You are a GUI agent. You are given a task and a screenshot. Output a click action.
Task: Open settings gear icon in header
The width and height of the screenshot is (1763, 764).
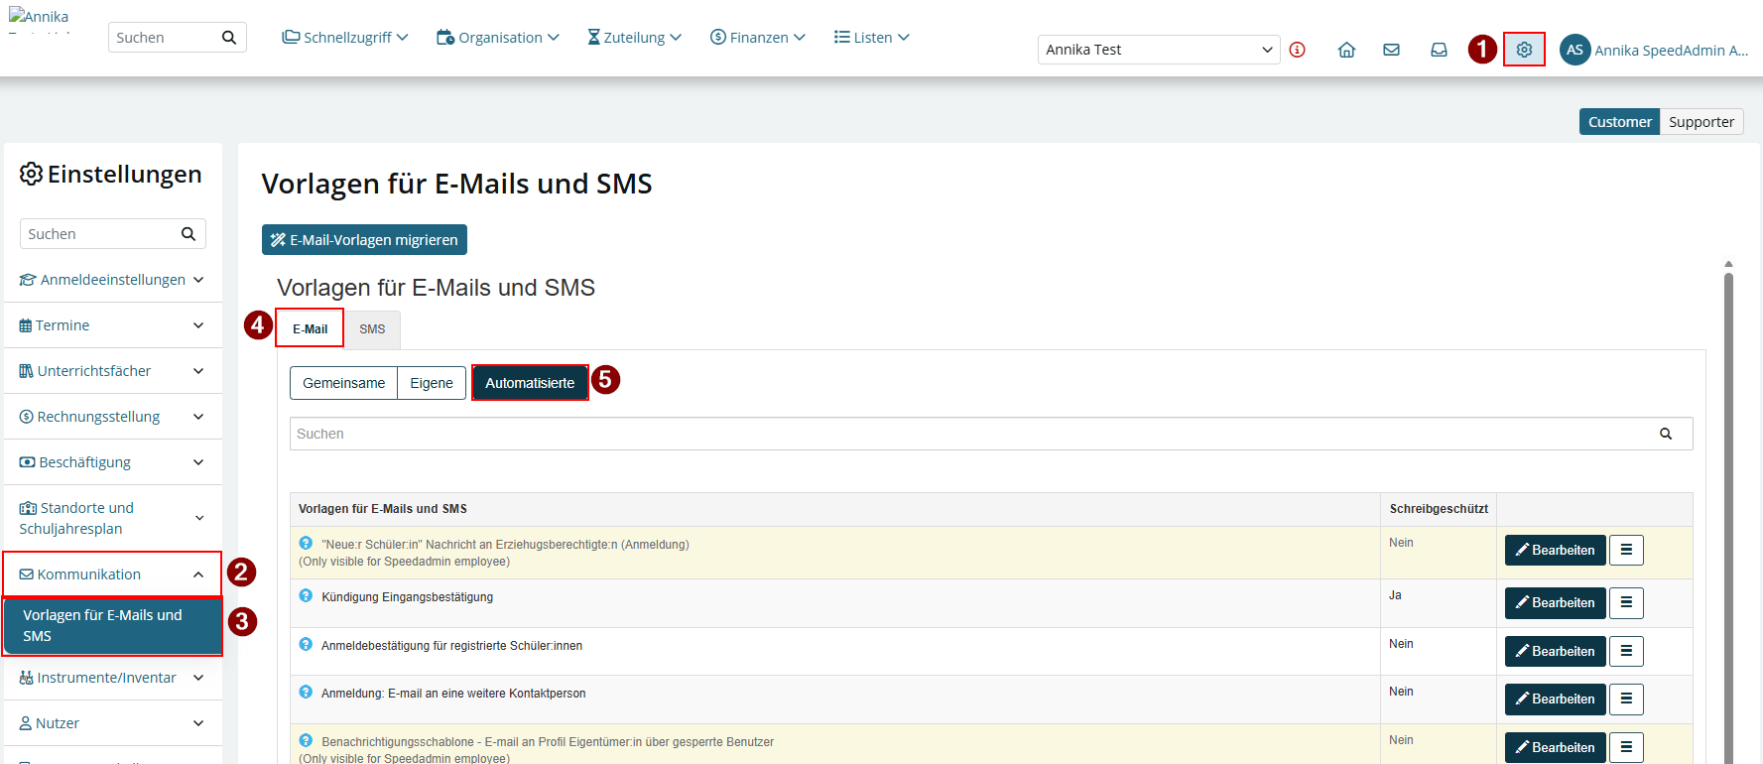point(1524,50)
